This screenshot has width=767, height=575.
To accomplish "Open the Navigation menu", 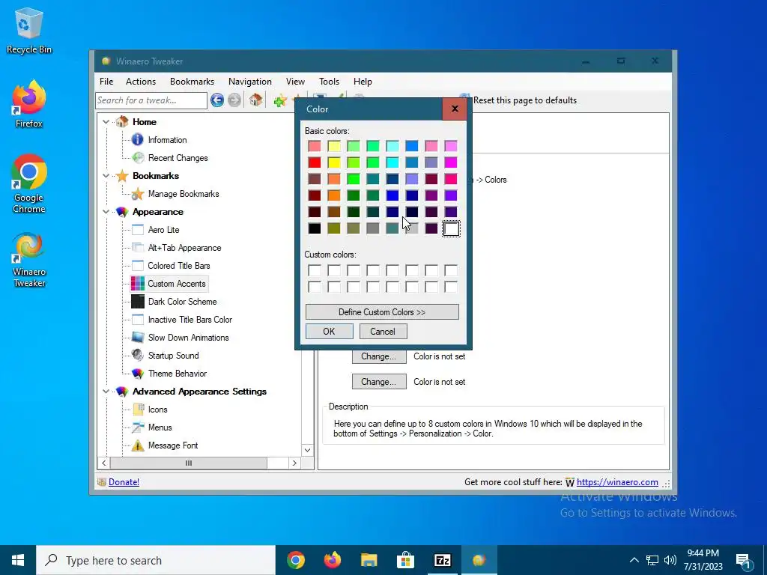I will tap(250, 82).
